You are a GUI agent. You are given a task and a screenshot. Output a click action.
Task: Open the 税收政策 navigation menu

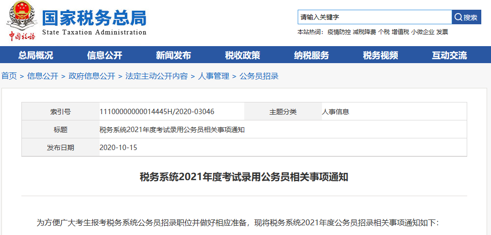242,55
